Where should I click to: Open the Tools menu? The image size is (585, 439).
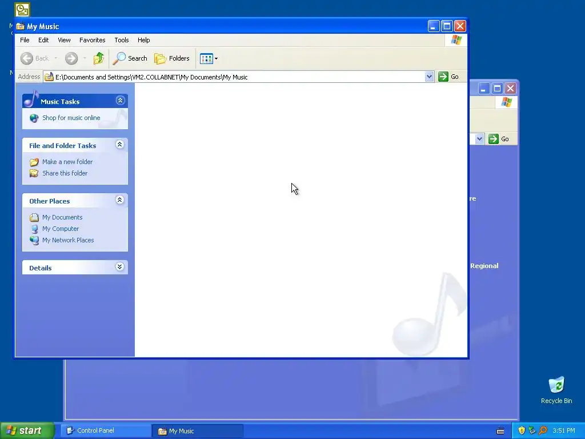click(122, 40)
